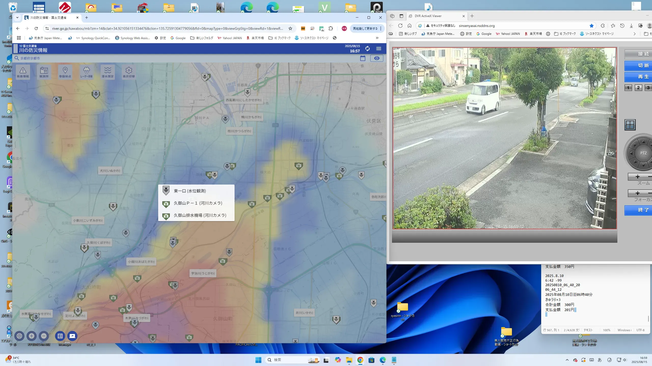Viewport: 652px width, 366px height.
Task: Switch to the four-split grid view
Action: click(x=630, y=125)
